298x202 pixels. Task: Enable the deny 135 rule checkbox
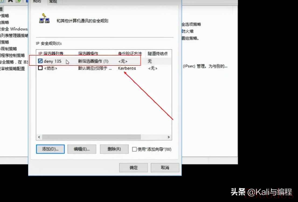[x=40, y=61]
